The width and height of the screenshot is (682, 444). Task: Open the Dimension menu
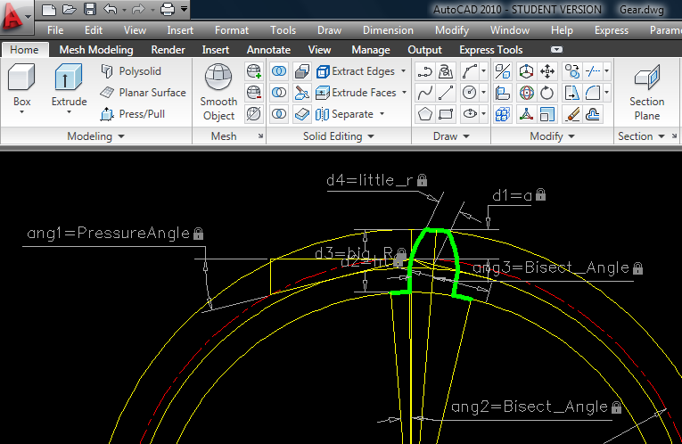click(x=388, y=30)
